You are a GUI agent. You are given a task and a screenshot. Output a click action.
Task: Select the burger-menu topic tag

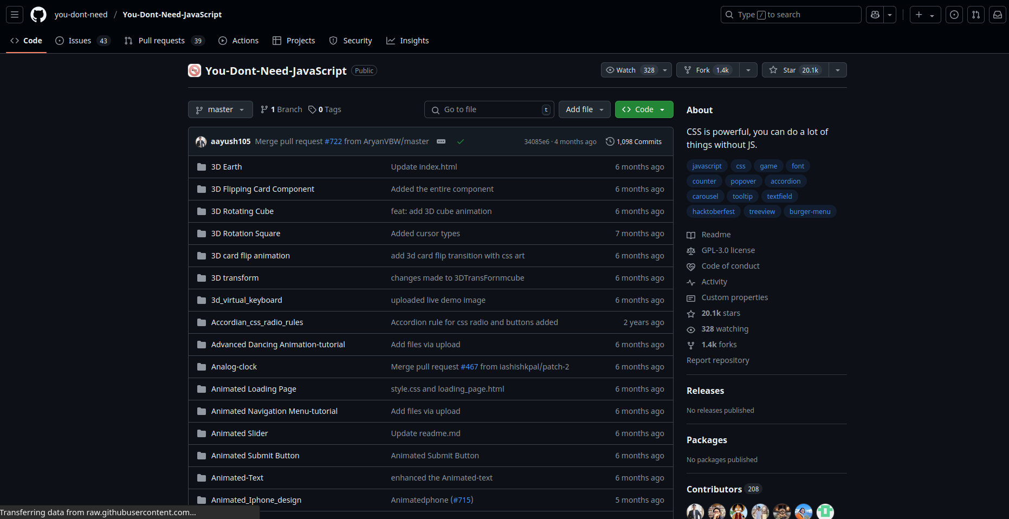810,212
